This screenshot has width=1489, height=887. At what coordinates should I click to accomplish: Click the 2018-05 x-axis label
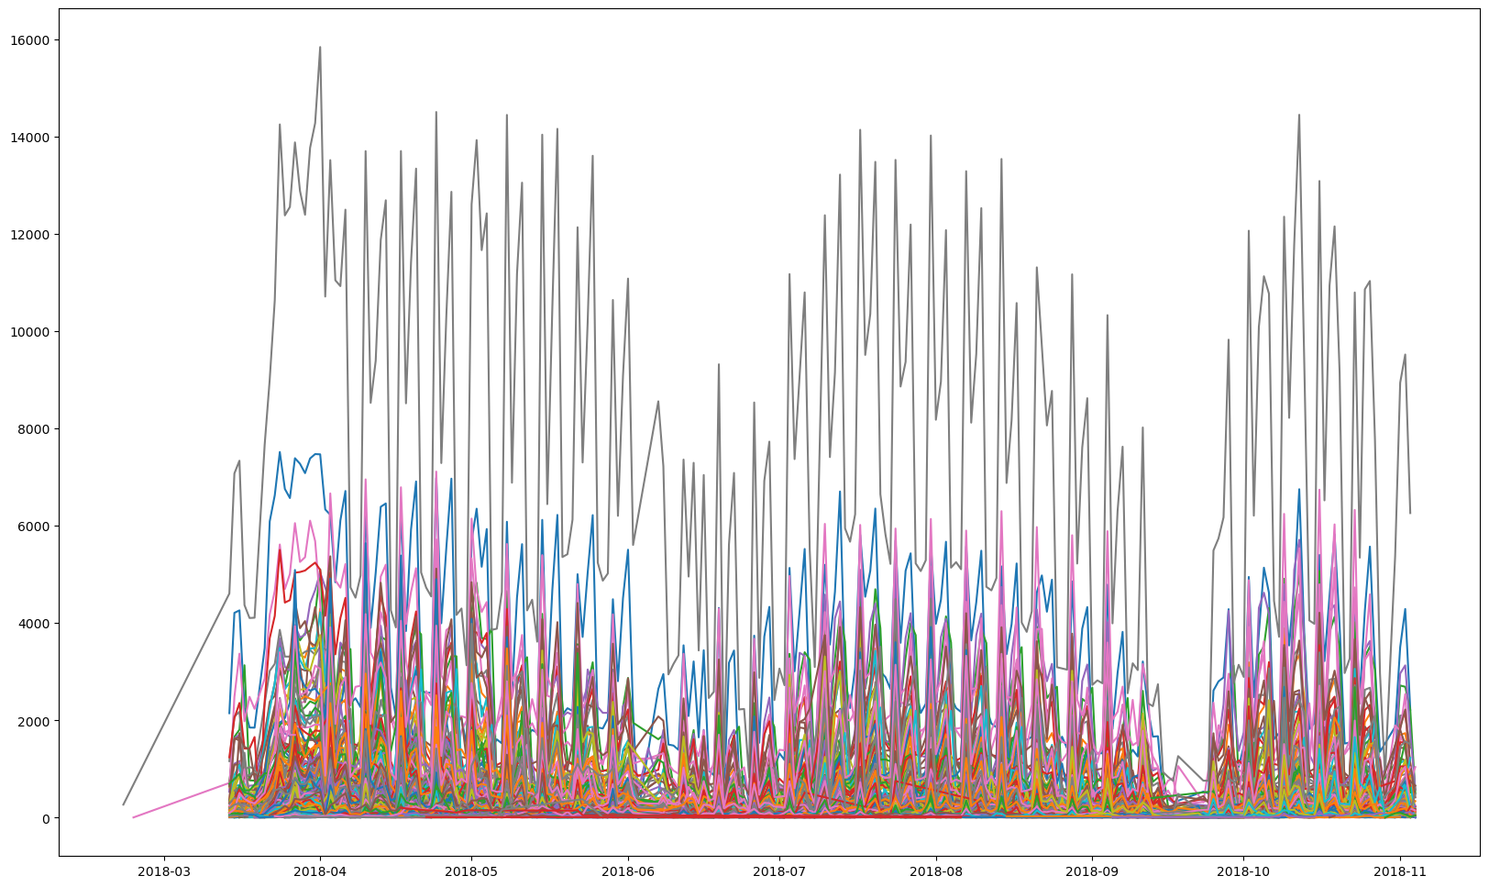470,870
